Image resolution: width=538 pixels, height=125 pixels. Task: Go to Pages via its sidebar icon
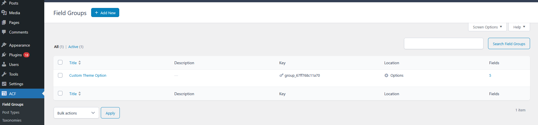click(4, 22)
